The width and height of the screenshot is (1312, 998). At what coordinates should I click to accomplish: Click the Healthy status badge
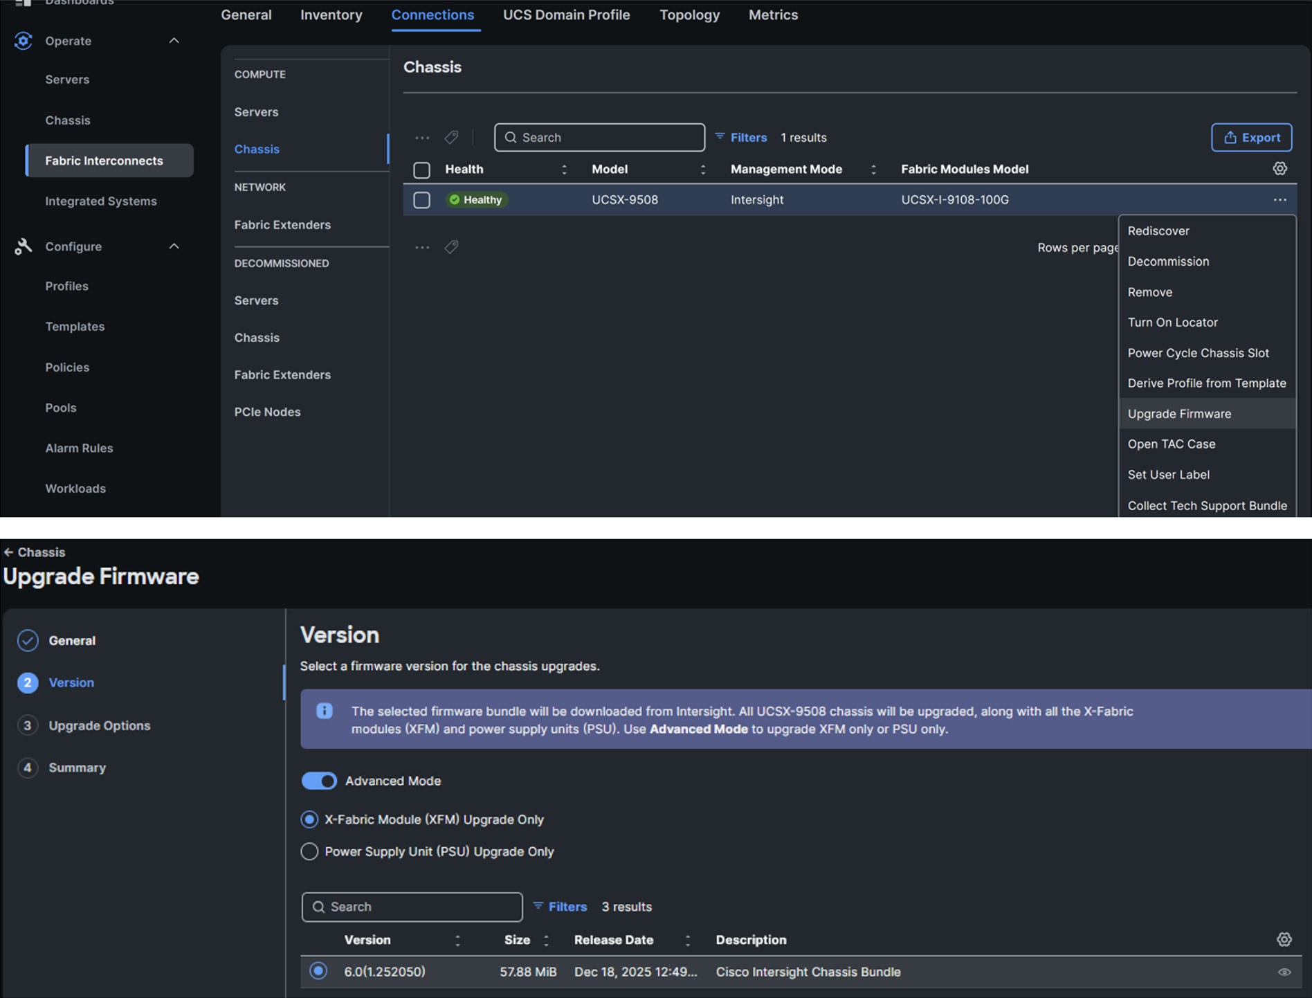click(x=477, y=200)
